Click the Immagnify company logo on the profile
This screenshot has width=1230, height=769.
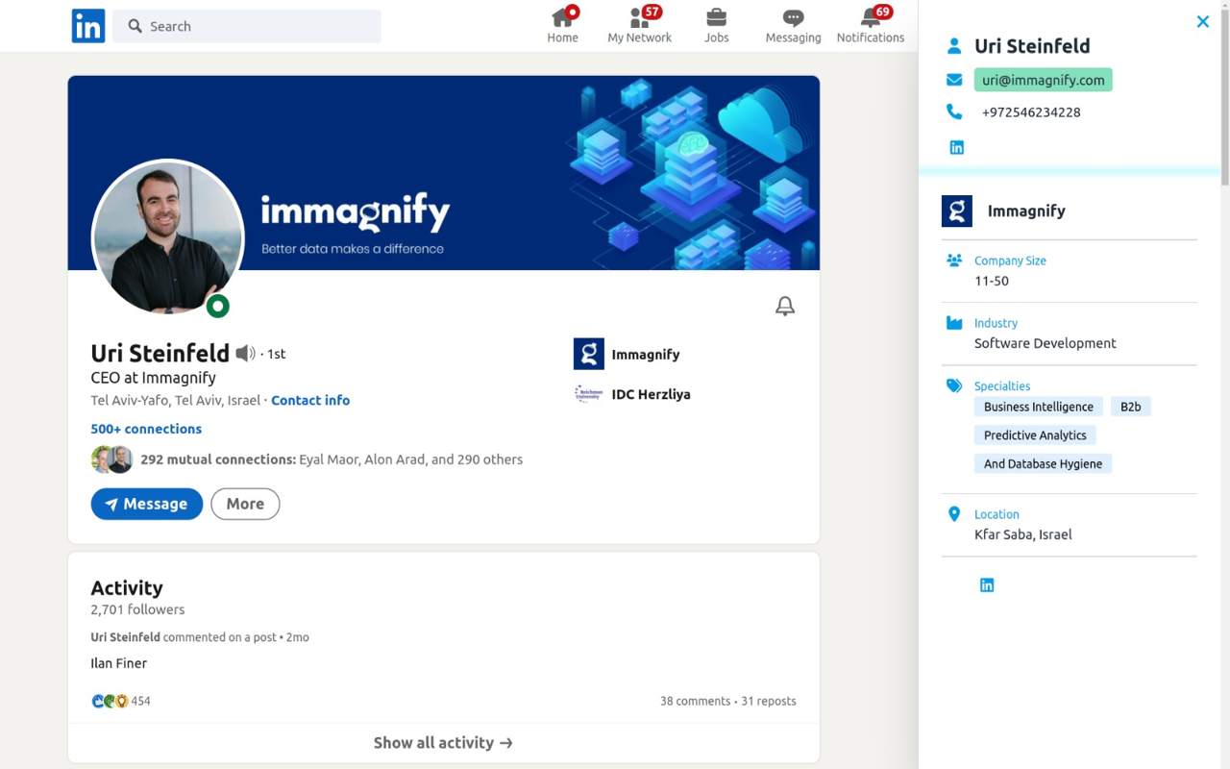click(x=588, y=354)
